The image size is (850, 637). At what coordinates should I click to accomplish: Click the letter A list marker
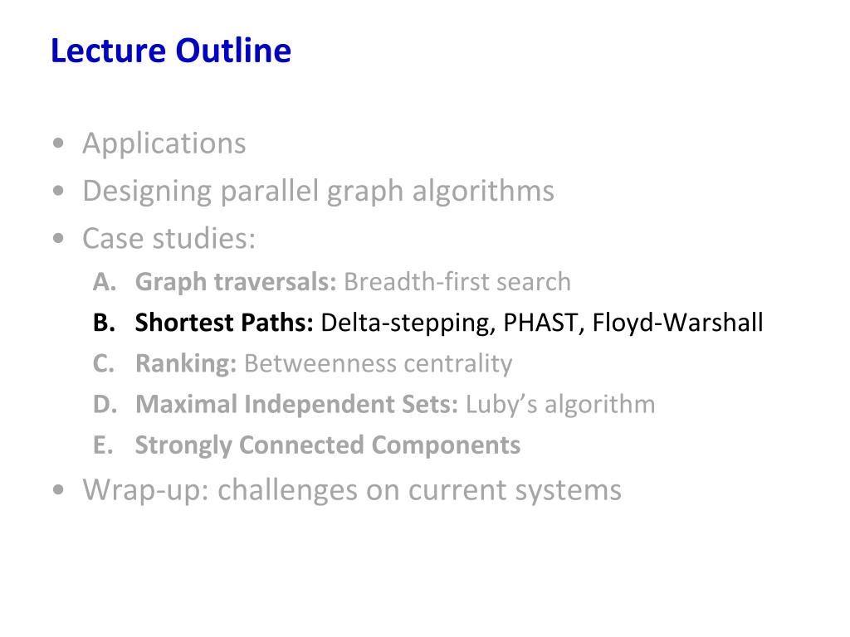coord(105,282)
